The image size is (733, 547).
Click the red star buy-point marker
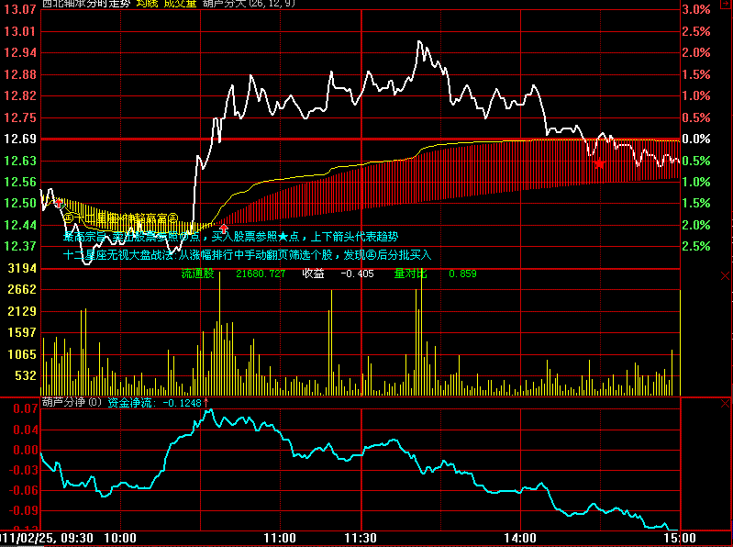[x=599, y=163]
